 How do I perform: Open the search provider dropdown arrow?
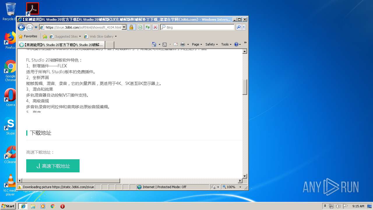click(244, 27)
